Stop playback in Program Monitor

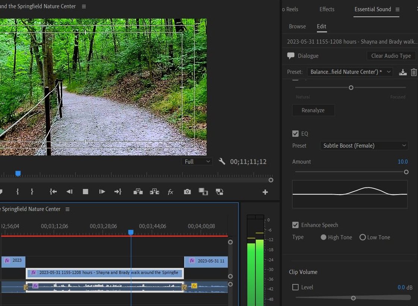click(x=85, y=192)
